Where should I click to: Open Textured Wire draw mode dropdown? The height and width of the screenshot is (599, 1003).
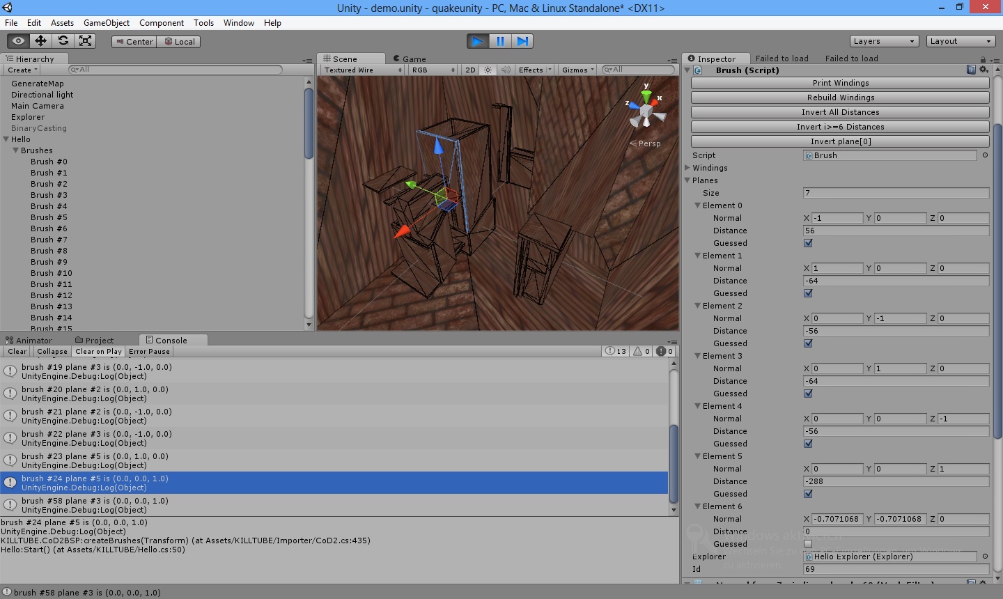pos(362,70)
